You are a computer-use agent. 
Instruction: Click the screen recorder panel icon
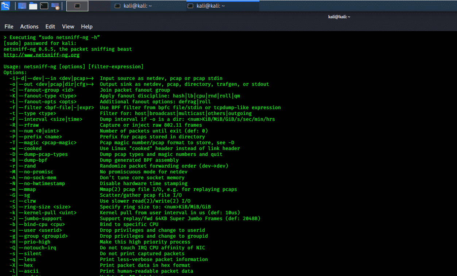click(x=55, y=6)
